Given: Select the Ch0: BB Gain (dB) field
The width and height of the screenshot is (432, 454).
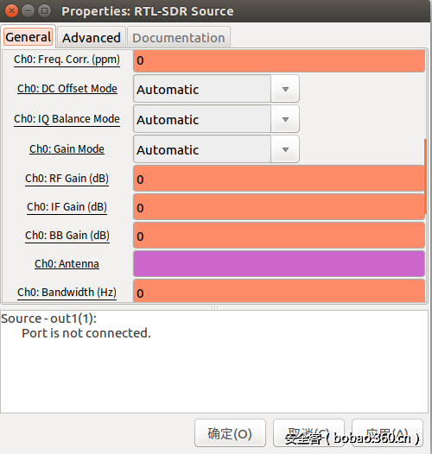Looking at the screenshot, I should coord(279,236).
